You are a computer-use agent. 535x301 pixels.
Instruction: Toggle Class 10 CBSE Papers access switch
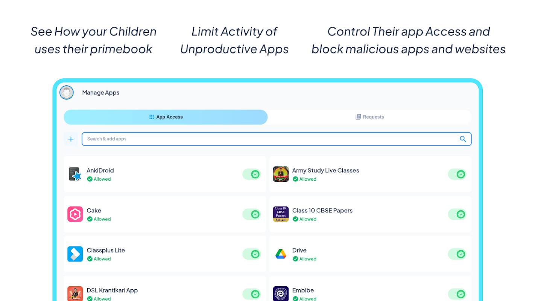tap(457, 214)
